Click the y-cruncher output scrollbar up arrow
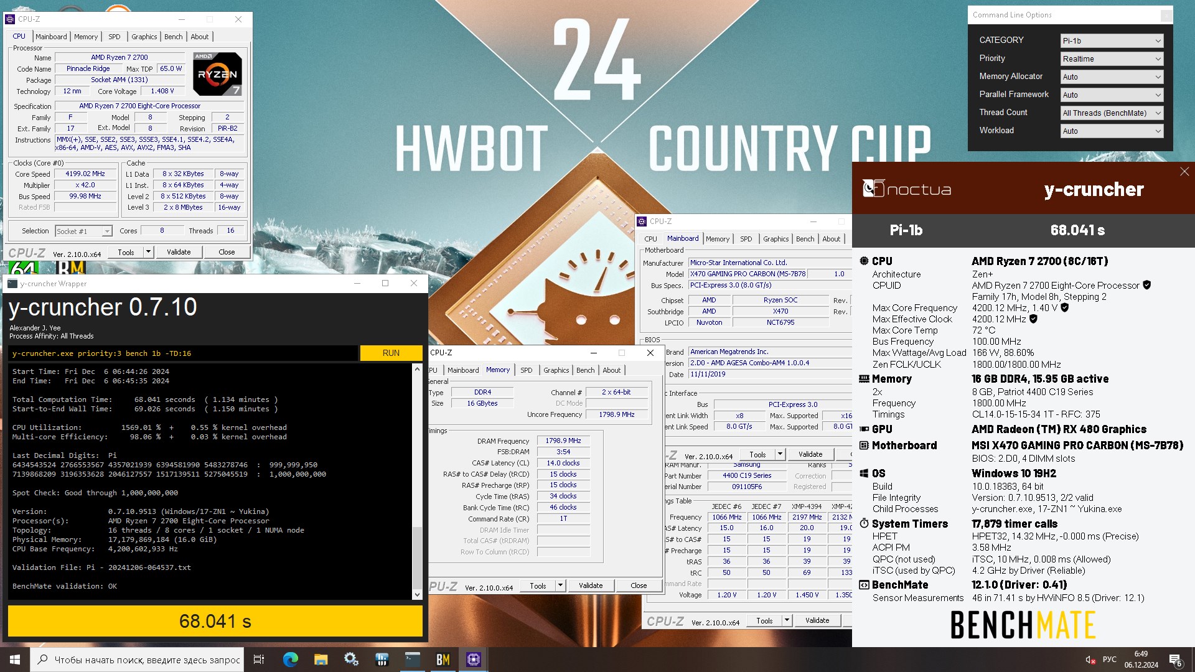 point(417,370)
